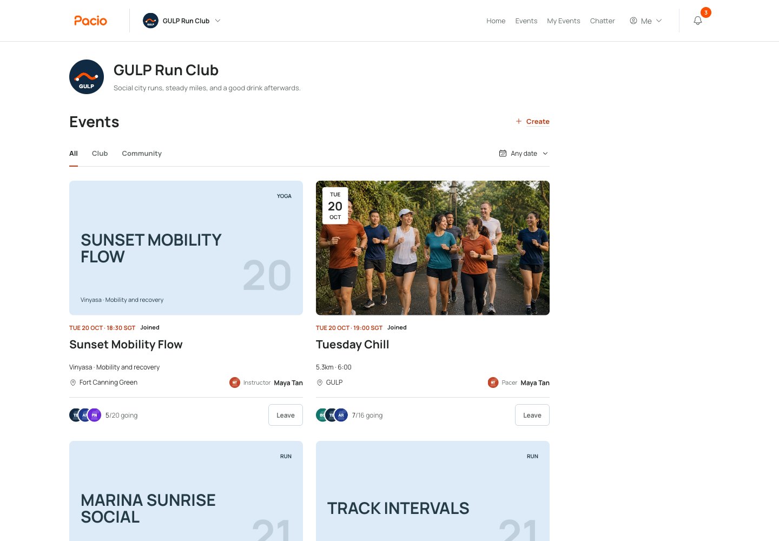The image size is (779, 541).
Task: Leave the Sunset Mobility Flow event
Action: 286,415
